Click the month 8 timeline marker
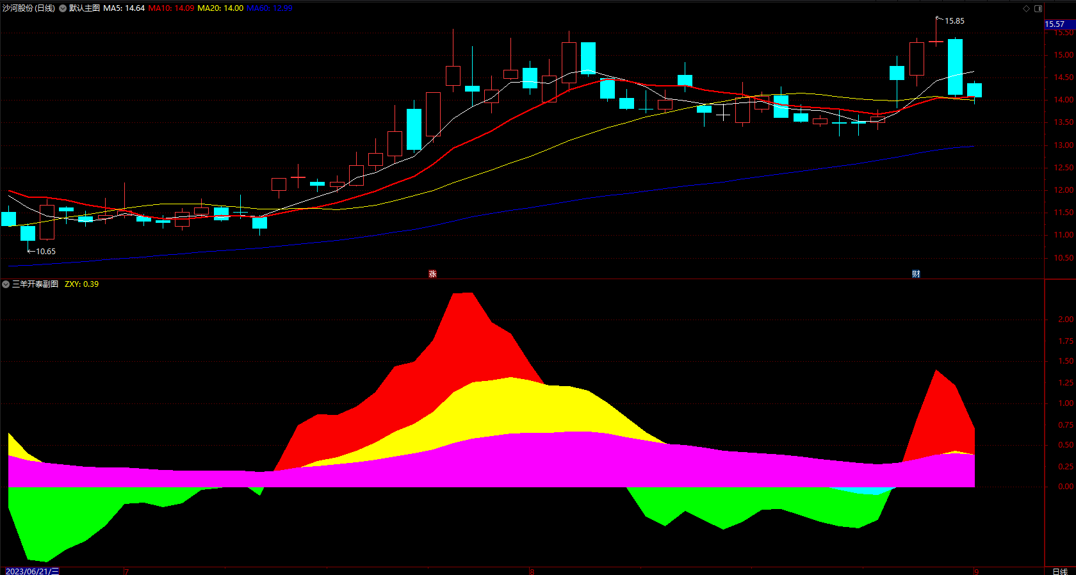 tap(532, 571)
